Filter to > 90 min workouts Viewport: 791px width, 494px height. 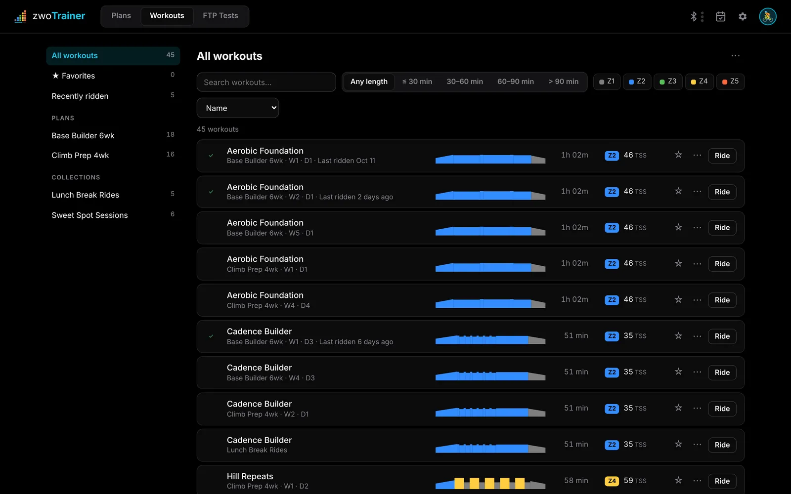563,82
